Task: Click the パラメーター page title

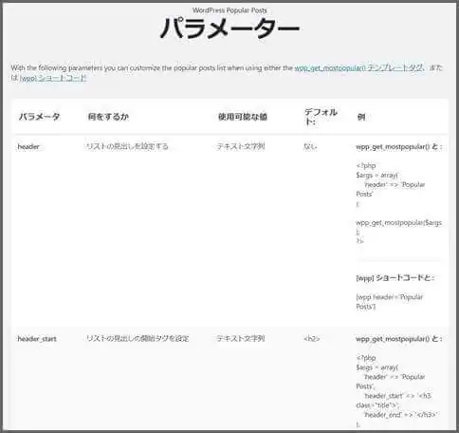Action: (x=229, y=28)
